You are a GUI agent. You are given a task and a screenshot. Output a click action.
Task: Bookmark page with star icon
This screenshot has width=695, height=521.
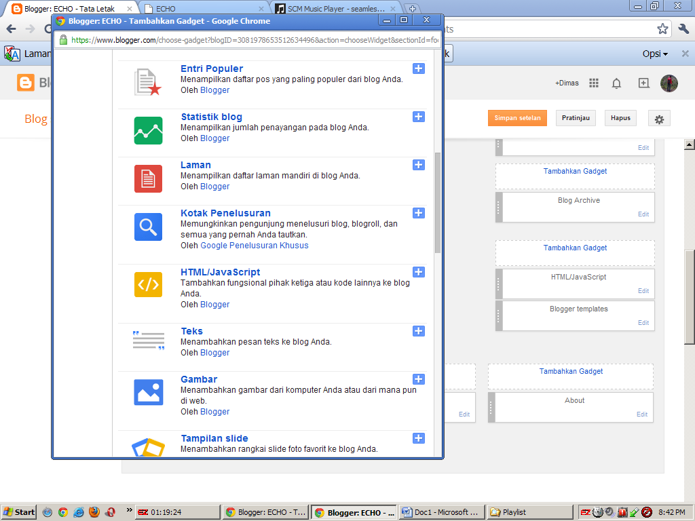[x=662, y=28]
